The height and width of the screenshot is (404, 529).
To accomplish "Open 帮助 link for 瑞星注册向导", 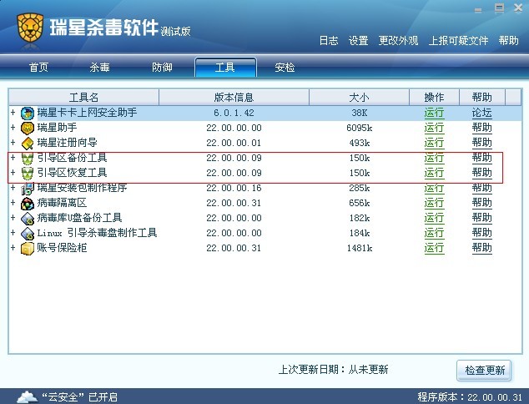I will click(x=481, y=143).
